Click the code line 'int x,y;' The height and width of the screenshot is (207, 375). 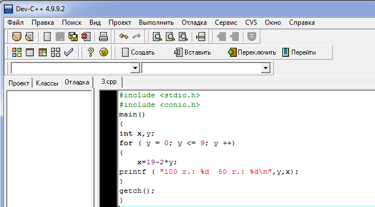[137, 133]
